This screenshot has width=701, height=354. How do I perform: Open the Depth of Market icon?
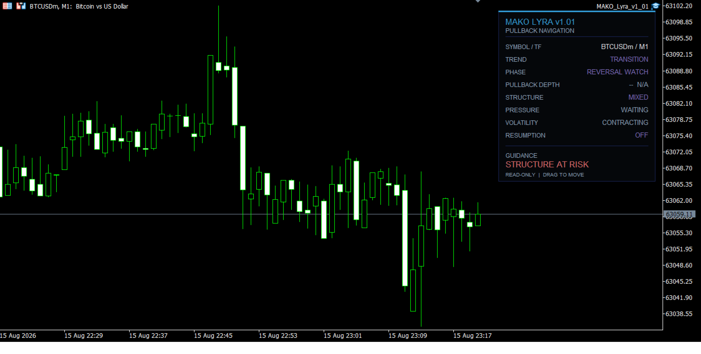click(x=21, y=6)
